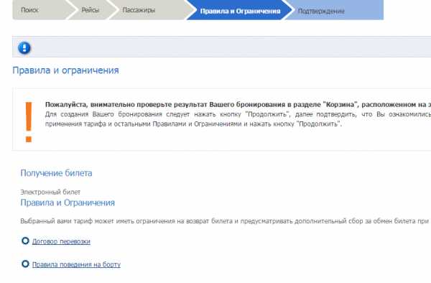
Task: Jump to the Подтверждение step
Action: (x=321, y=11)
